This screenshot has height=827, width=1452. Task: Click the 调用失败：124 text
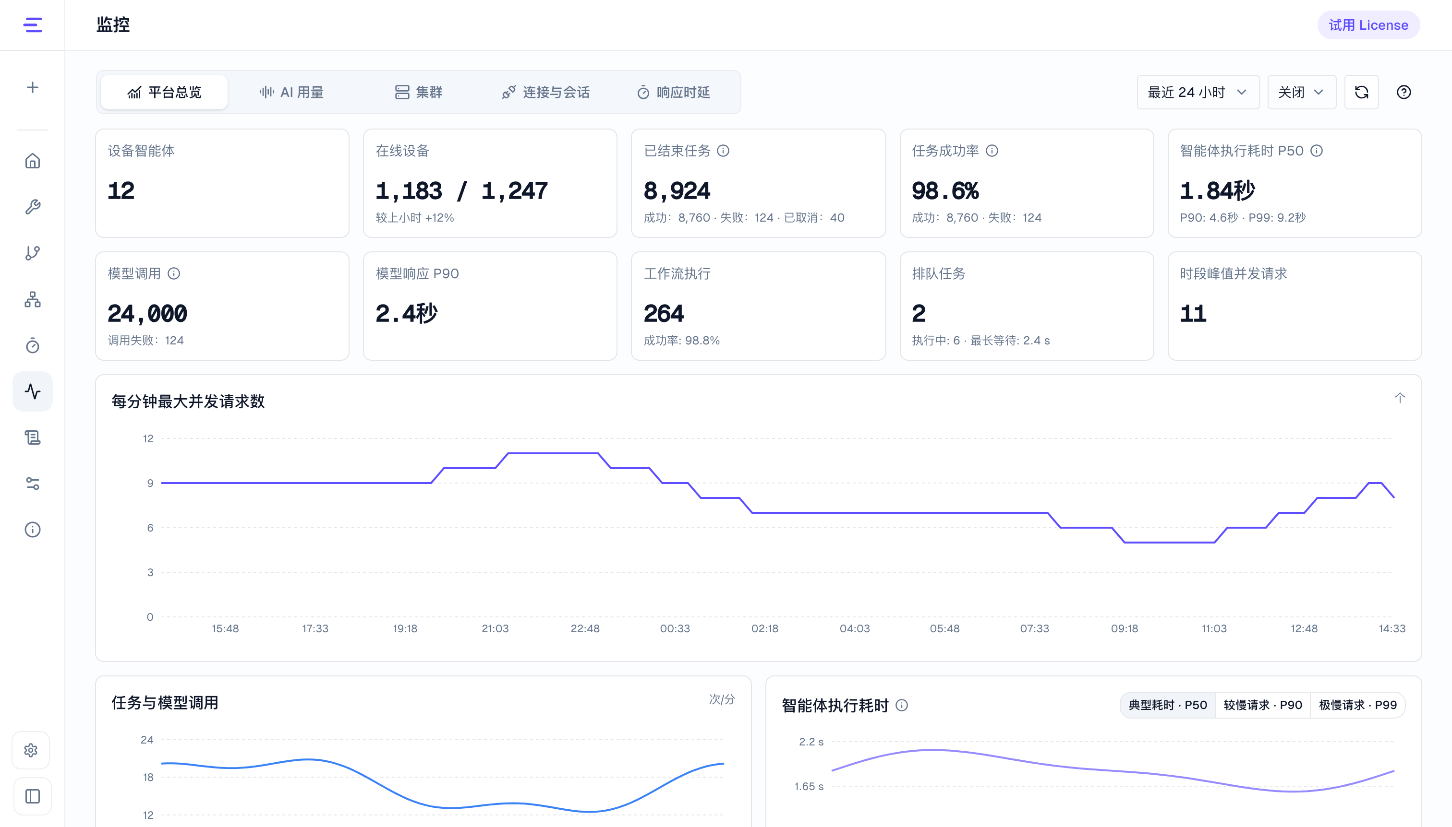tap(145, 340)
